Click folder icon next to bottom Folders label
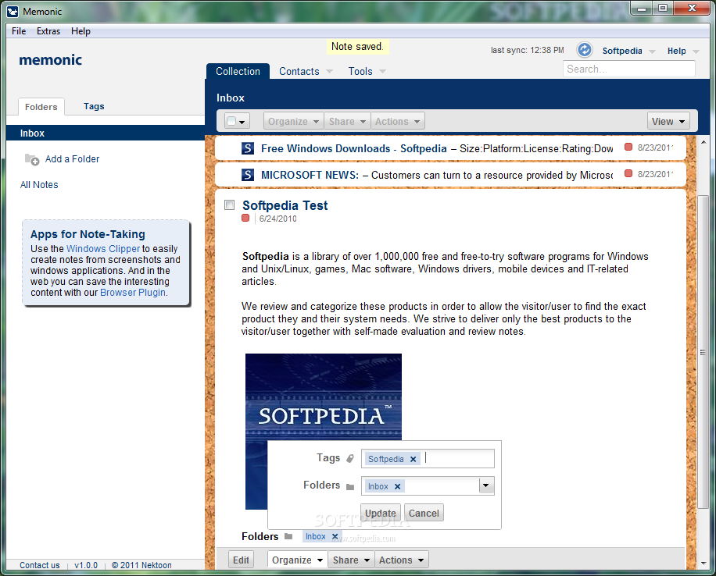 288,536
